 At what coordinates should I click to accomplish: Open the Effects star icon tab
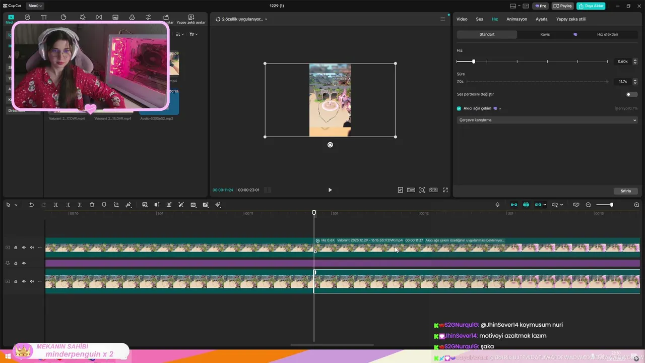point(83,17)
